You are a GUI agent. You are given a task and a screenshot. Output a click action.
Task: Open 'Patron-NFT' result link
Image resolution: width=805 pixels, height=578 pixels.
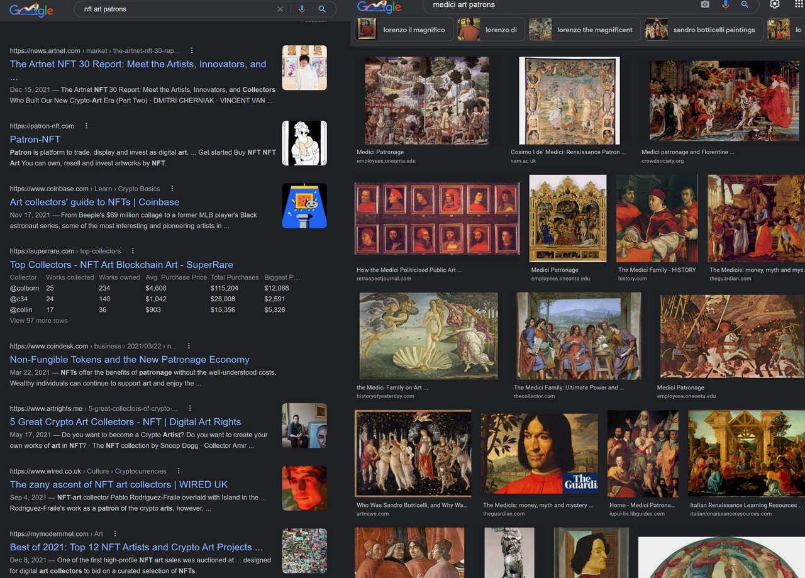pyautogui.click(x=35, y=140)
